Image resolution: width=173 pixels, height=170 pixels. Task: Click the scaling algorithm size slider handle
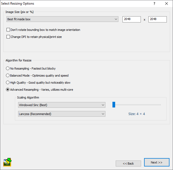114,104
